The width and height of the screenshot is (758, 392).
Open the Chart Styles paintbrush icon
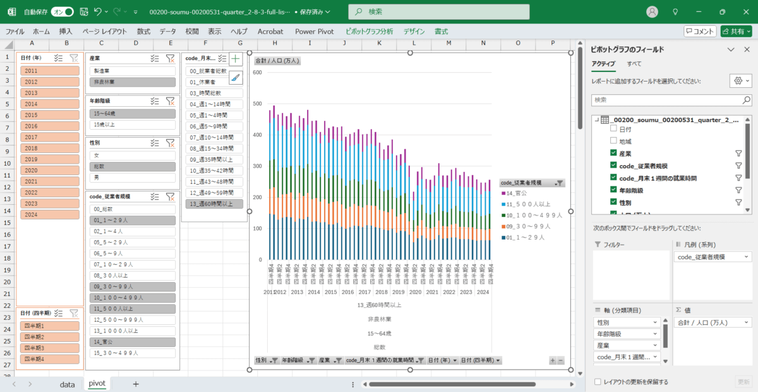(x=236, y=78)
